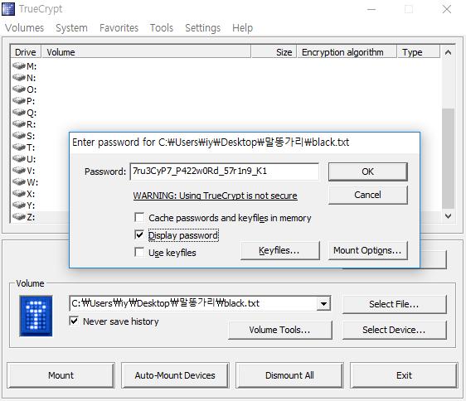
Task: Click Auto-Mount Devices button
Action: 175,375
